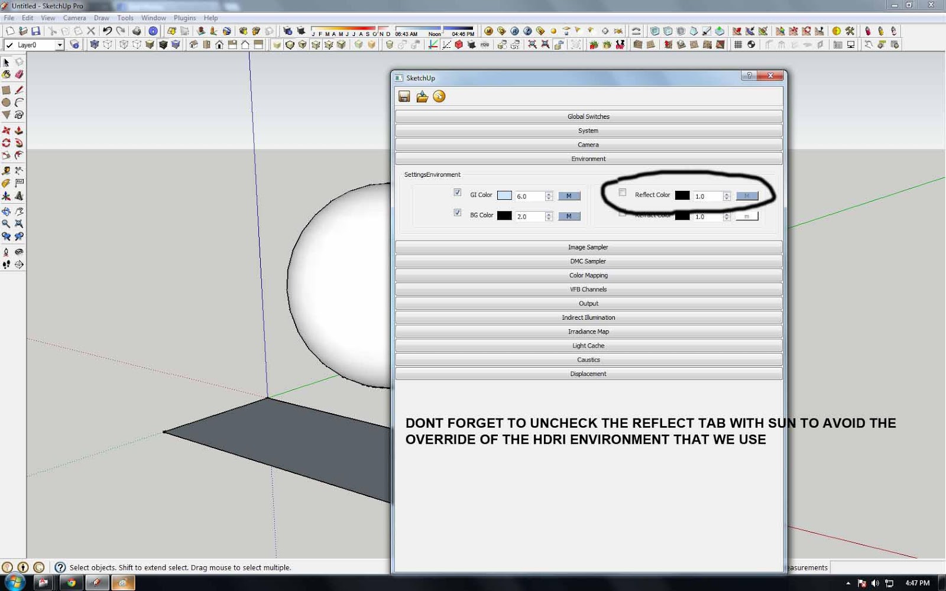
Task: Open render settings via the folder icon
Action: click(x=422, y=96)
